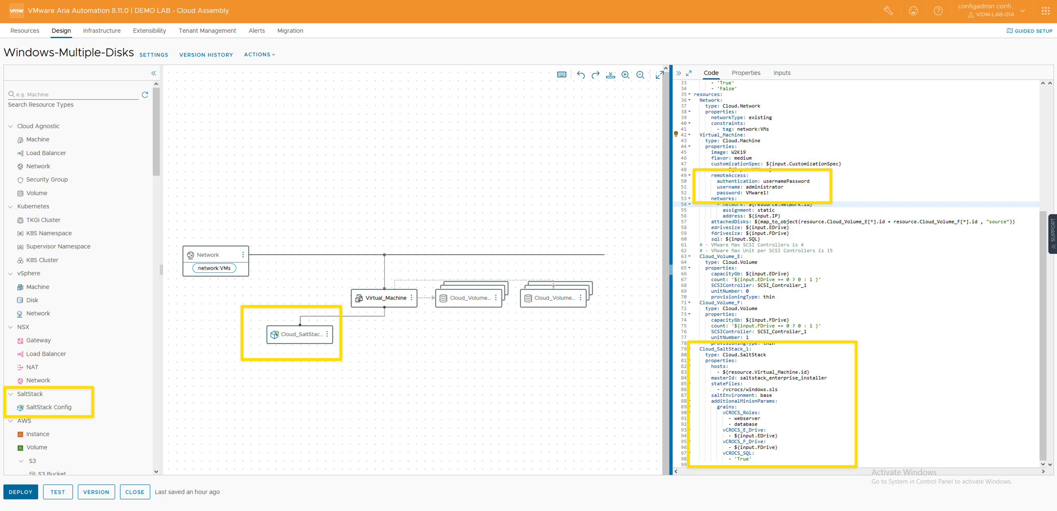
Task: Switch to the Infrastructure tab
Action: click(x=102, y=31)
